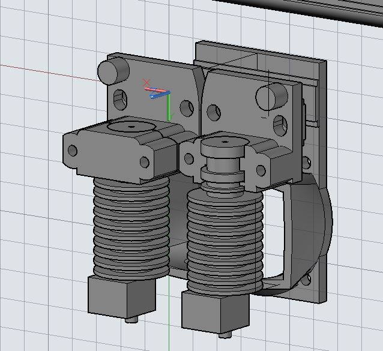
Task: Click the right heater block
Action: pyautogui.click(x=215, y=311)
